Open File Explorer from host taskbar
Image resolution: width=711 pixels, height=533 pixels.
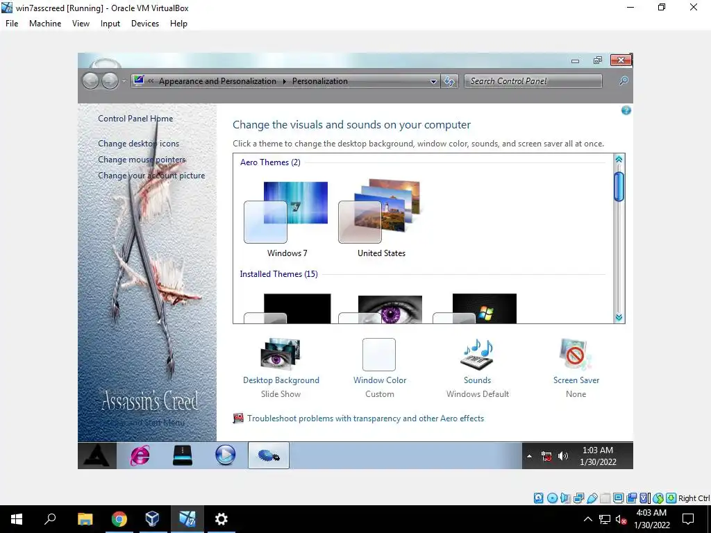point(85,519)
